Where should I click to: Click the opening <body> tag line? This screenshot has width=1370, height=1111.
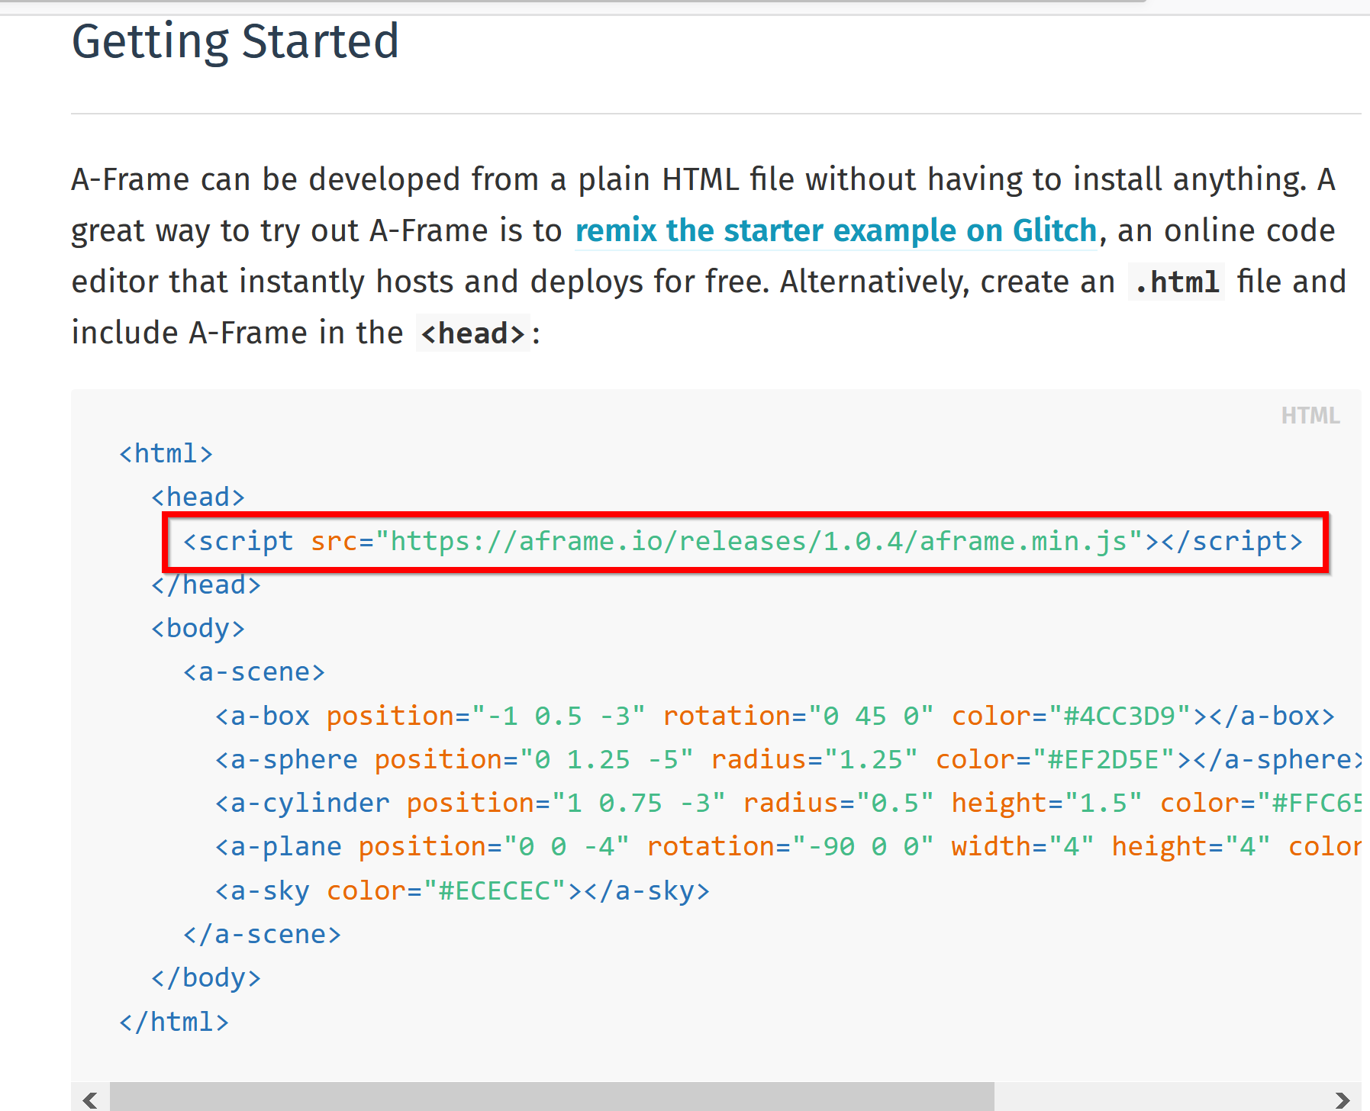(198, 629)
